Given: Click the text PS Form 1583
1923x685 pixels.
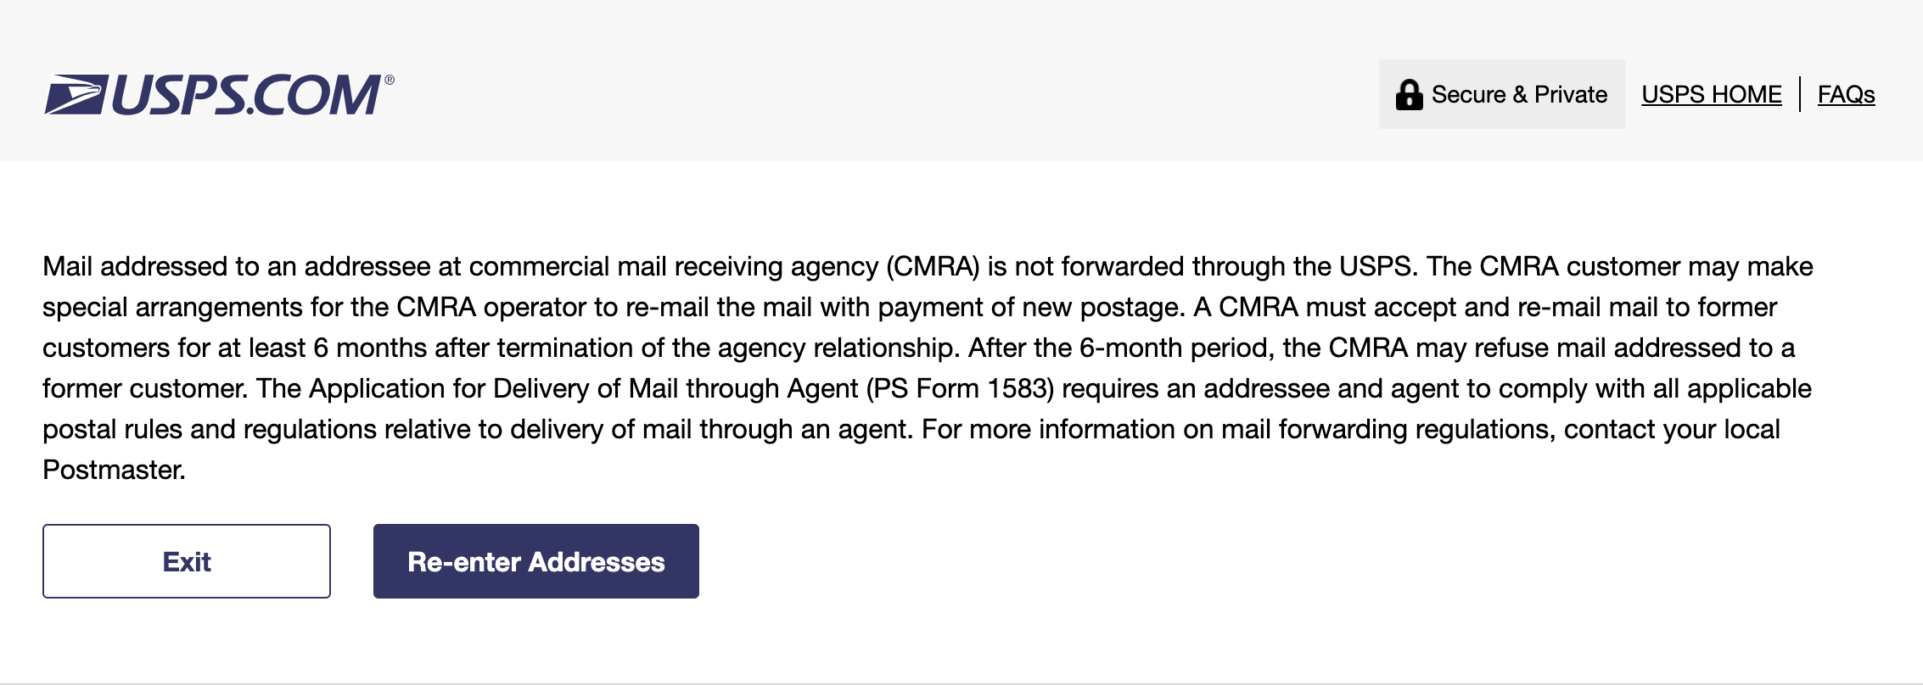Looking at the screenshot, I should coord(960,388).
